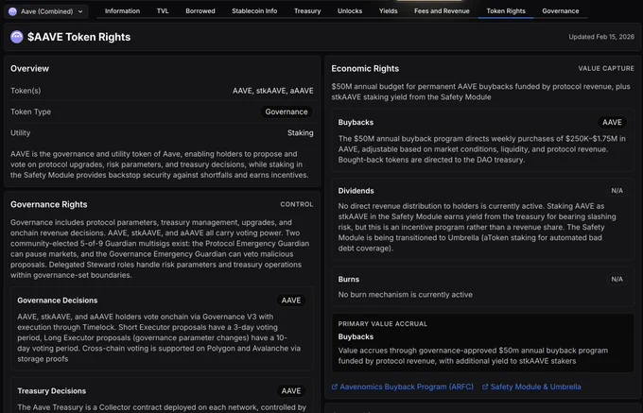643x413 pixels.
Task: Click the "Governance Rights" heading
Action: point(49,204)
